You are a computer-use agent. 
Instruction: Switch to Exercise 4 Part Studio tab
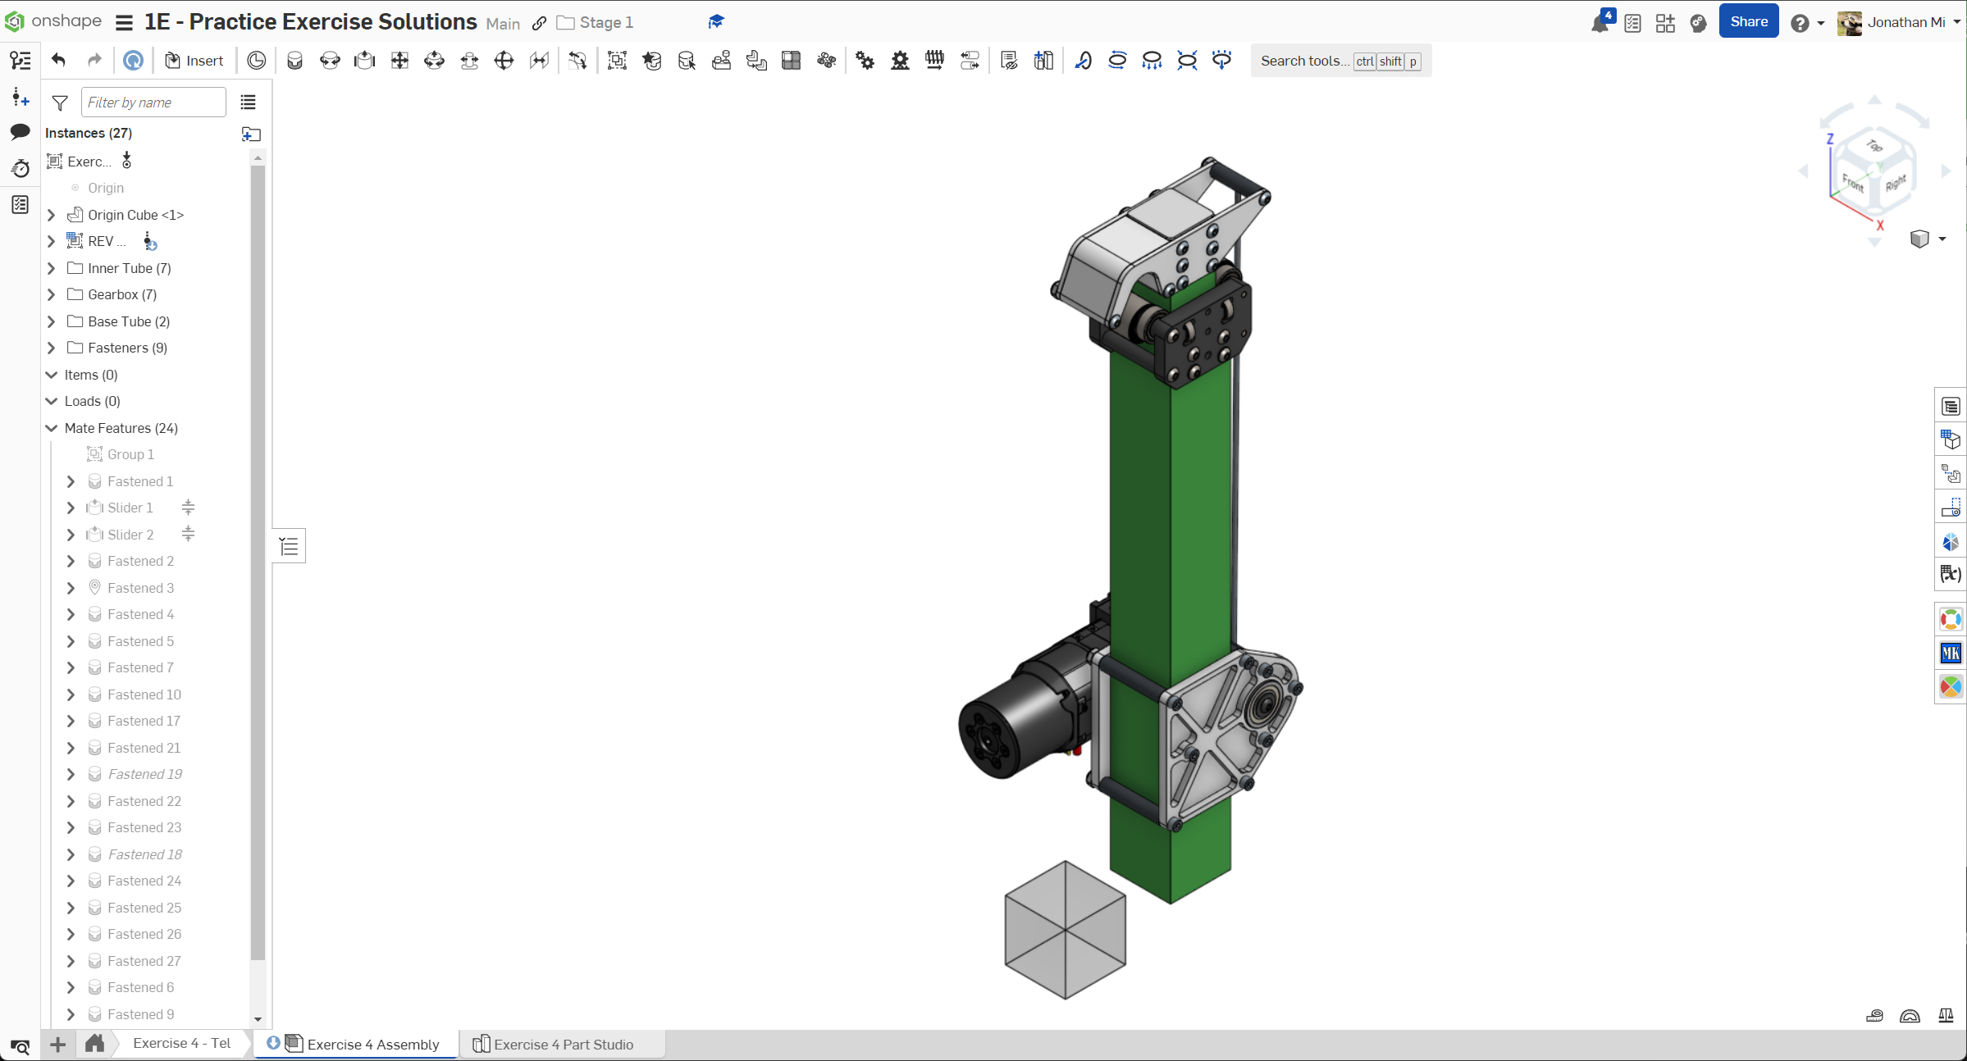563,1044
